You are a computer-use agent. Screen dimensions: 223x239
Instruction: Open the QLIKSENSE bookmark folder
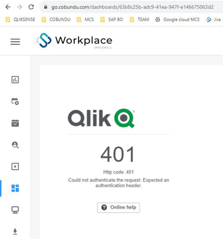pyautogui.click(x=20, y=19)
